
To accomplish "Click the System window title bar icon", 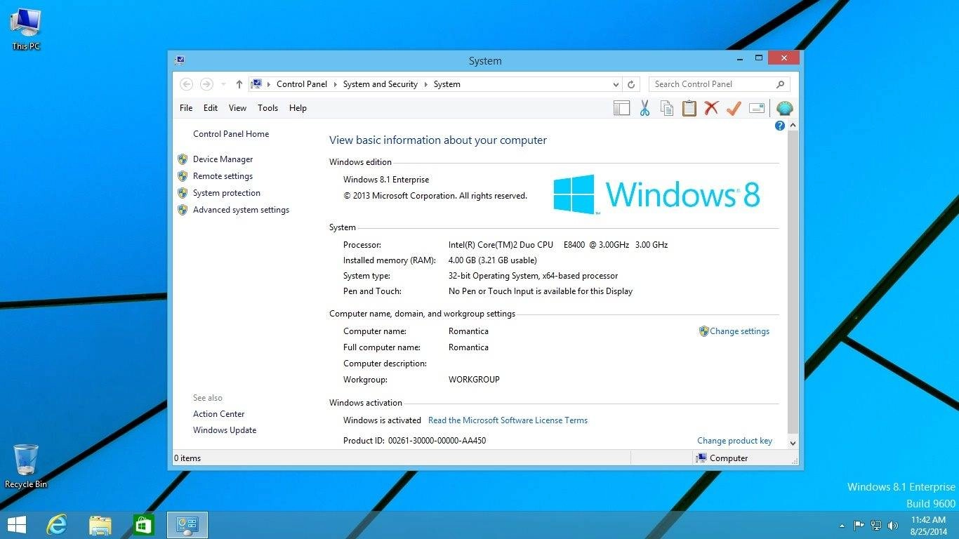I will [x=179, y=60].
